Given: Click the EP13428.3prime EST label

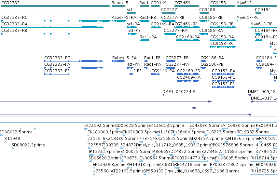Looking at the screenshot, I should point(109,165).
